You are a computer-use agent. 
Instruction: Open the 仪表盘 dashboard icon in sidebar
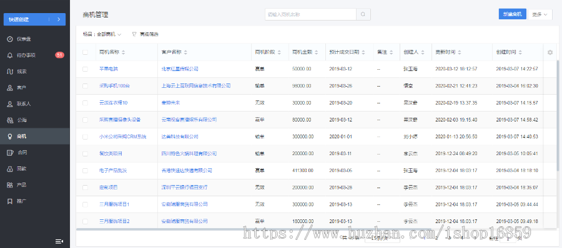pos(10,39)
